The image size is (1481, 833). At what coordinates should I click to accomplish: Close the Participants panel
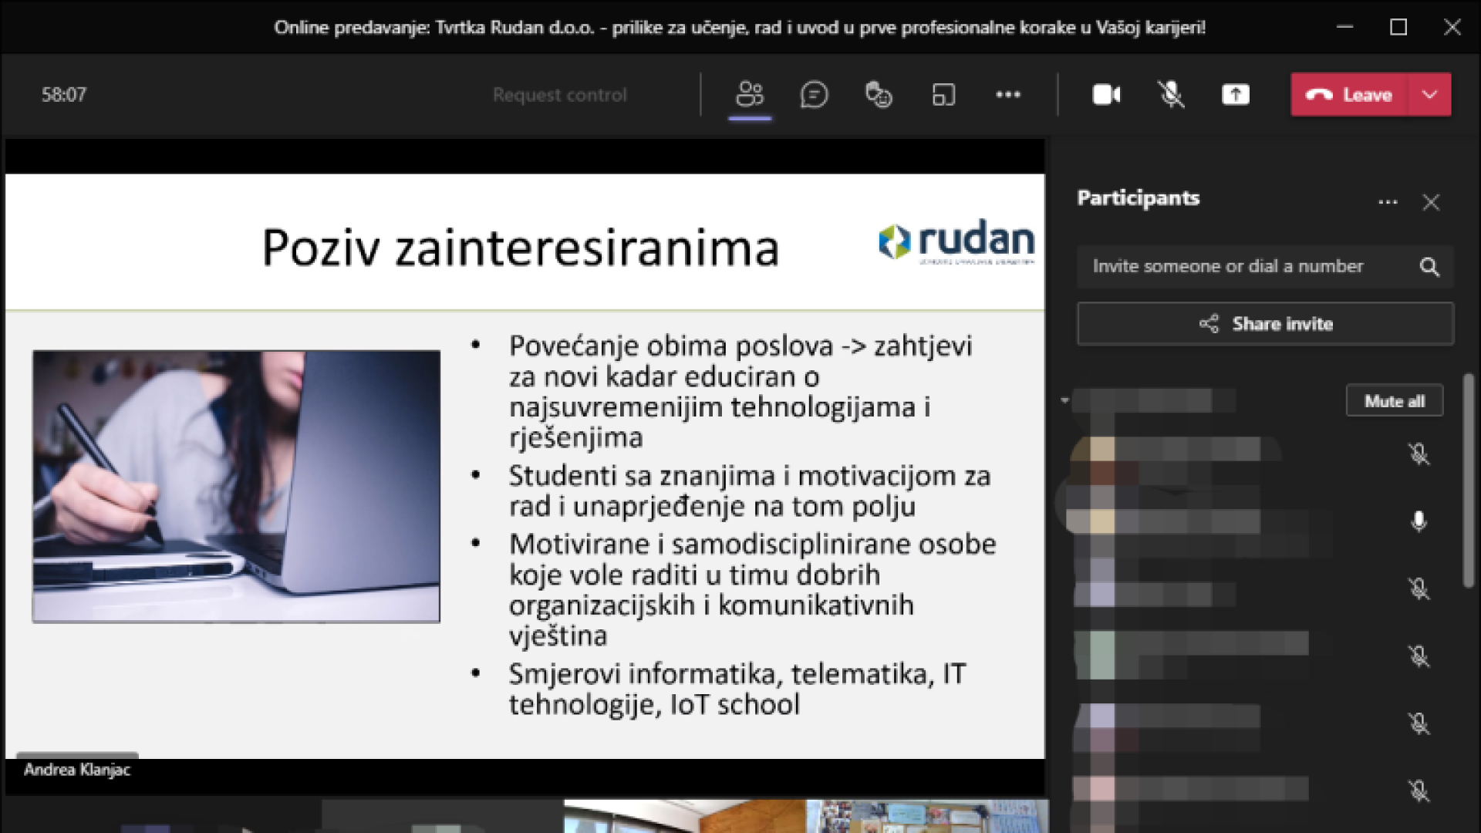1432,201
